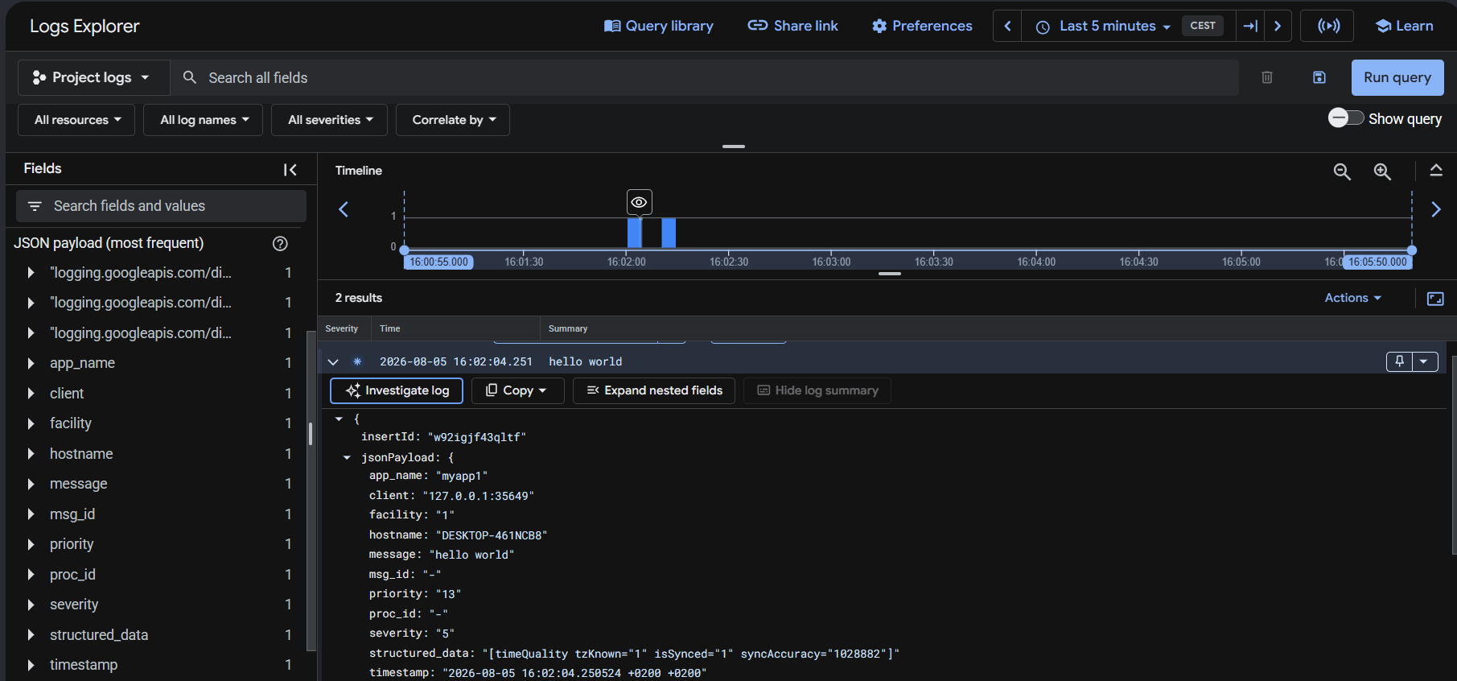The width and height of the screenshot is (1457, 681).
Task: Click the Summary column header
Action: (x=568, y=328)
